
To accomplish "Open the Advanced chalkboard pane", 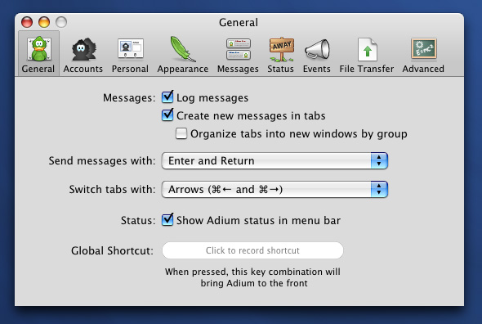I will [423, 56].
